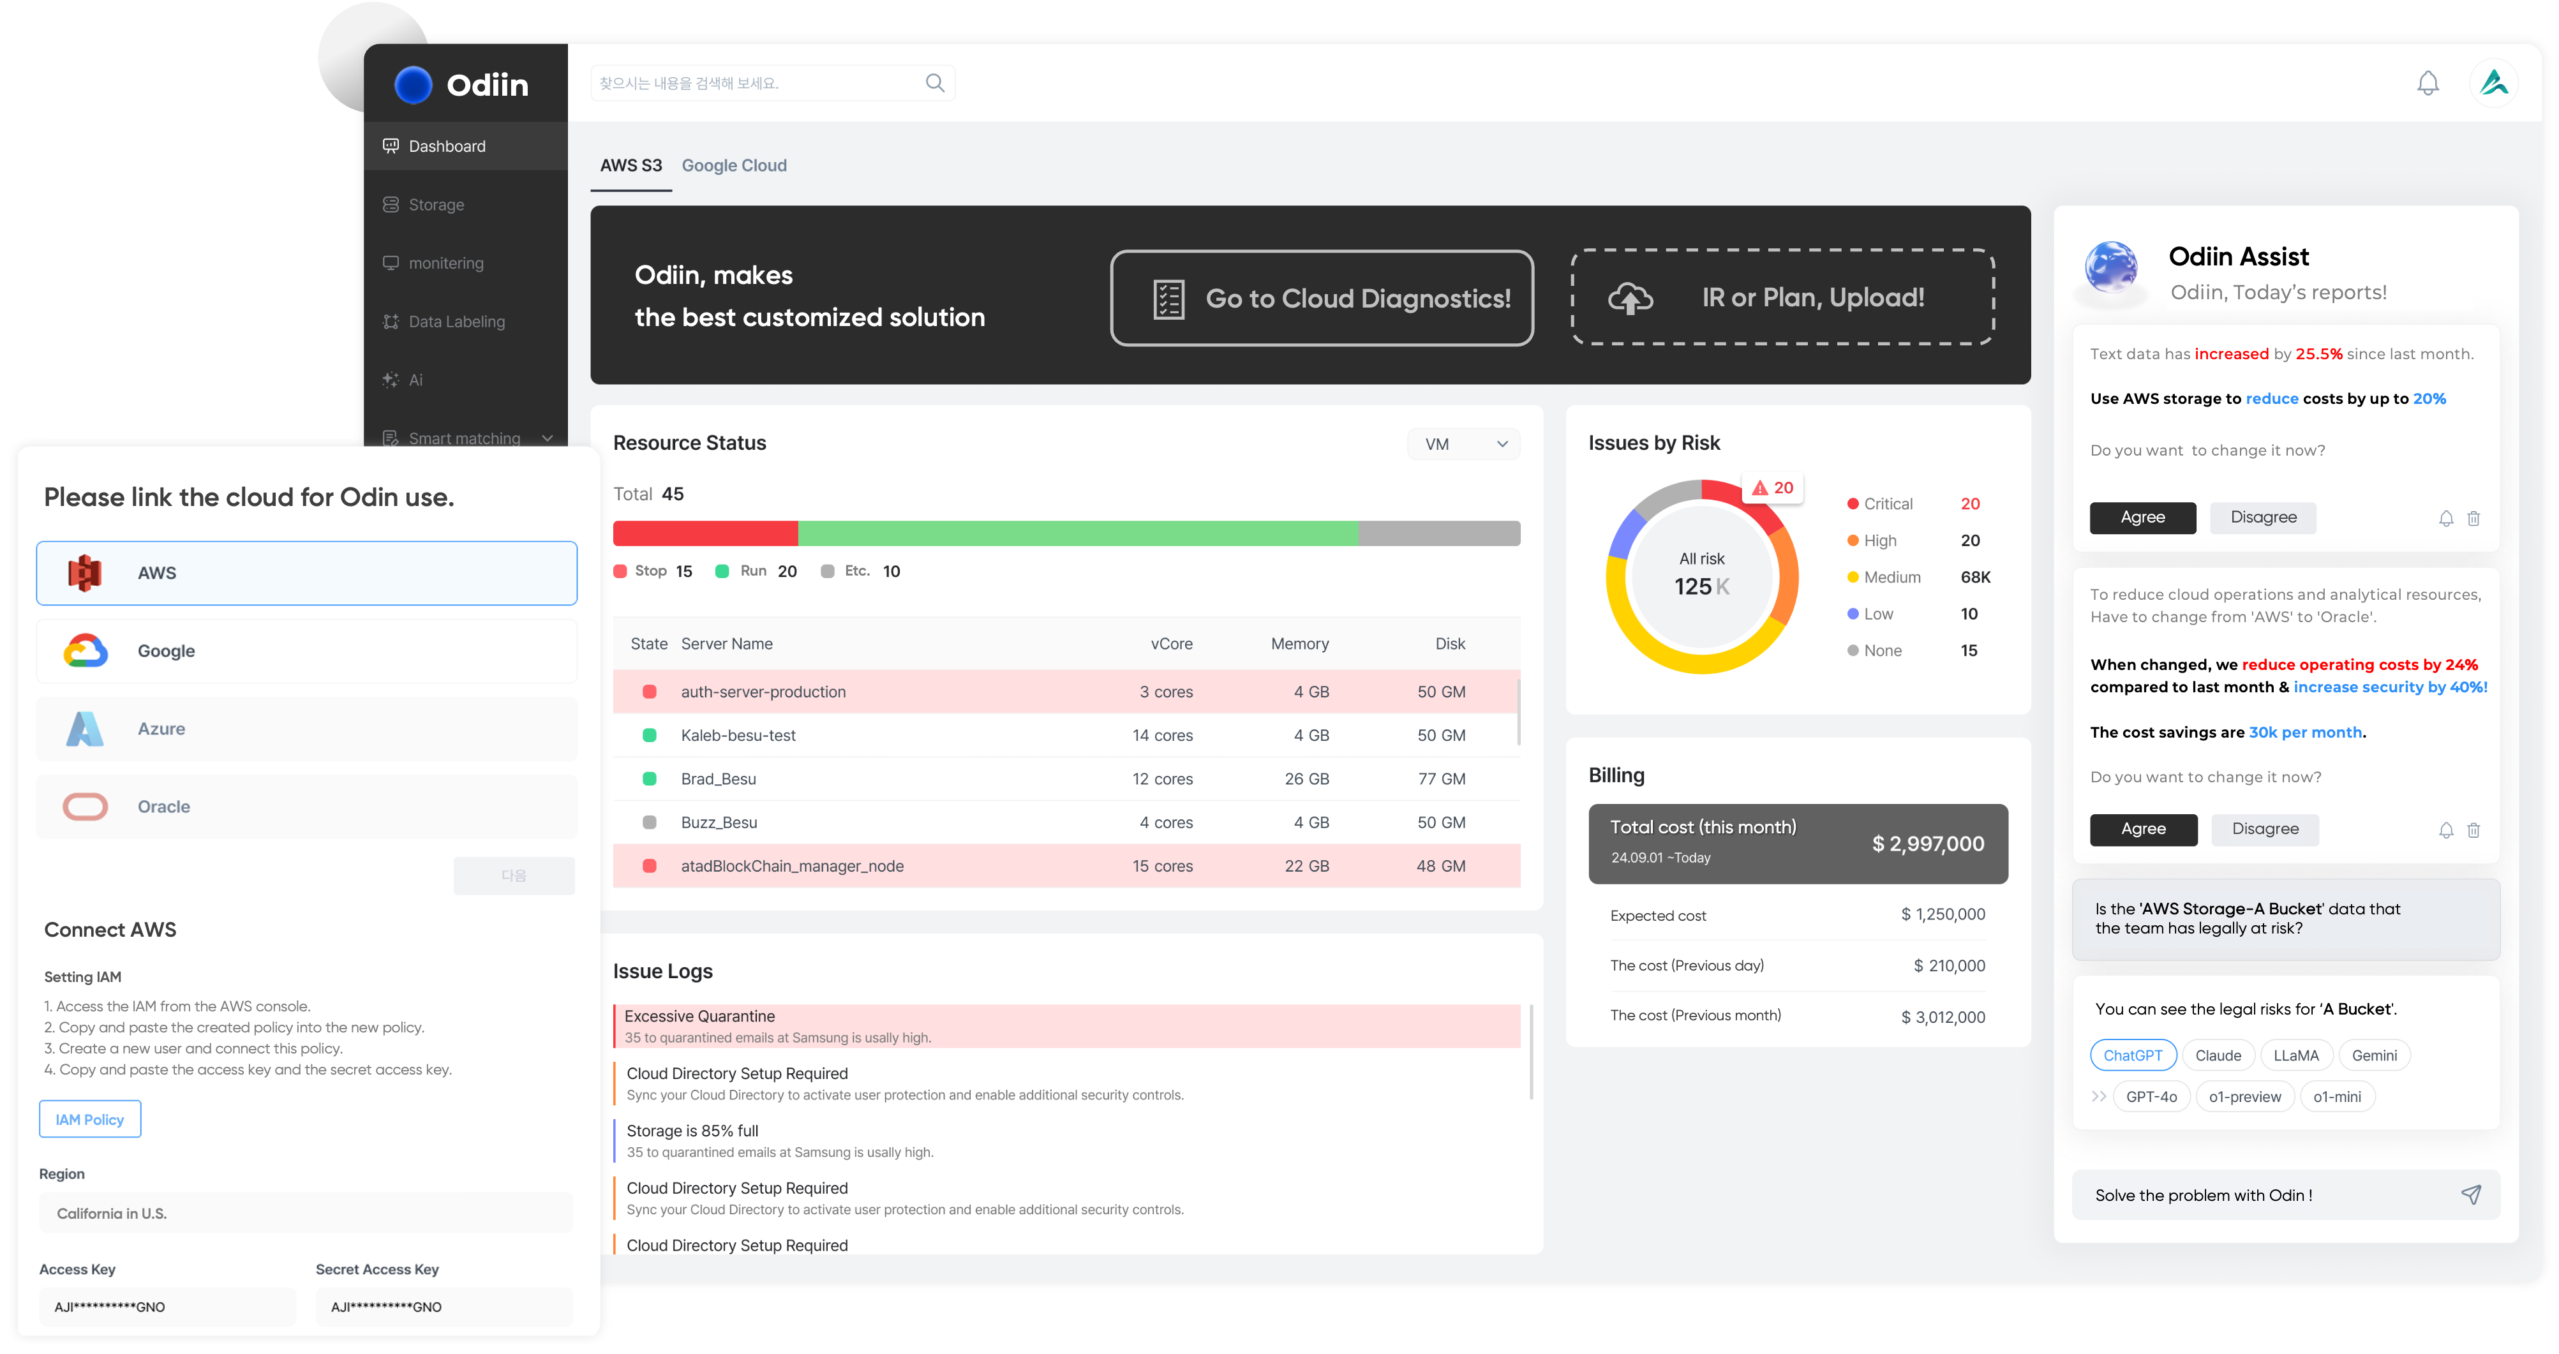Screen dimensions: 2559x1354
Task: Select Google as the cloud provider
Action: coord(306,651)
